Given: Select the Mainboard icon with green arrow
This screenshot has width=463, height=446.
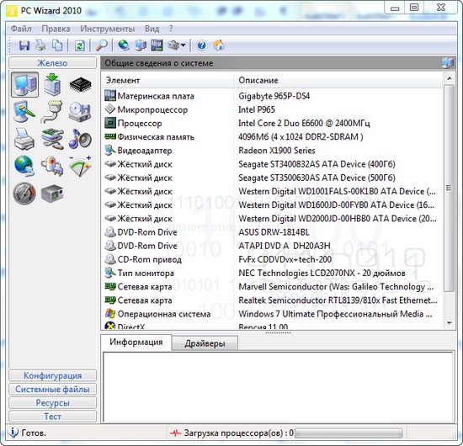Looking at the screenshot, I should 52,85.
